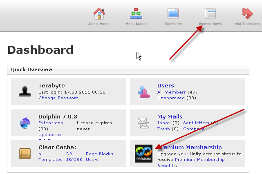Open the Menu Builder icon
This screenshot has height=174, width=262.
tap(136, 13)
